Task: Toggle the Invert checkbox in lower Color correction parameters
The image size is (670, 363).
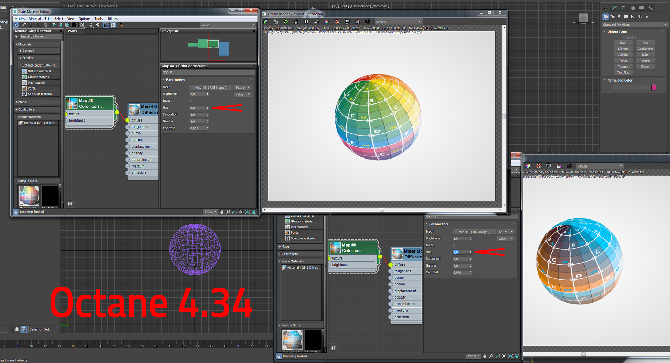Action: click(454, 245)
